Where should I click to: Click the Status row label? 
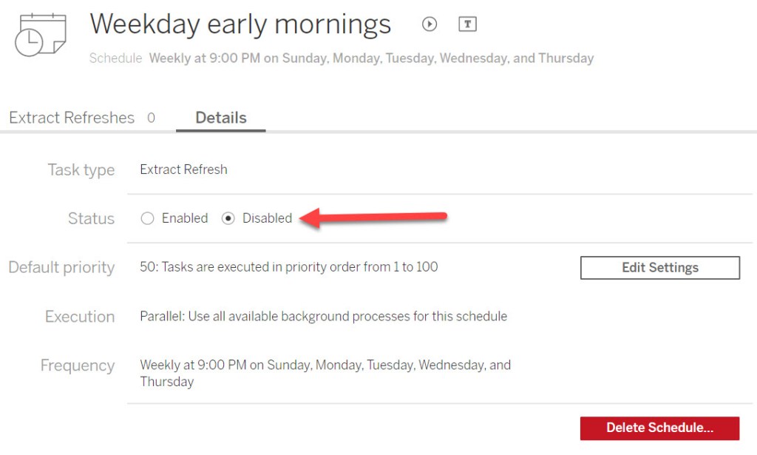[91, 218]
